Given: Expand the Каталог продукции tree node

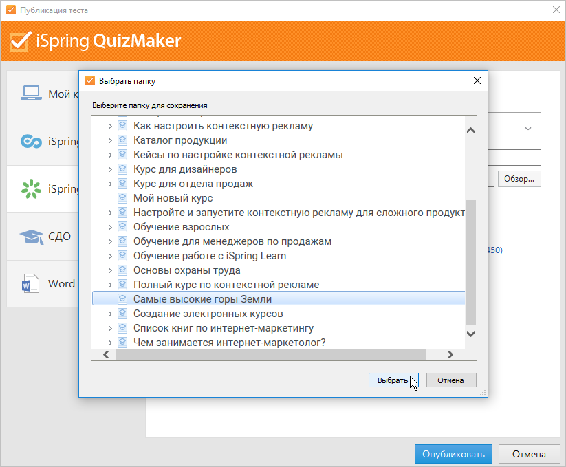Looking at the screenshot, I should [110, 140].
